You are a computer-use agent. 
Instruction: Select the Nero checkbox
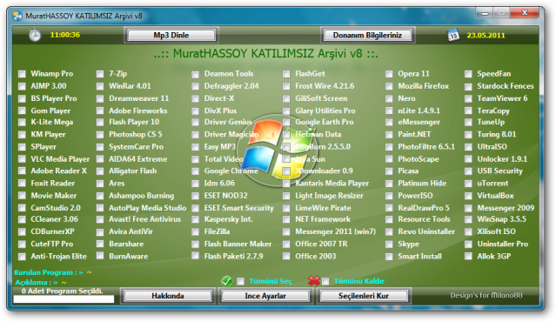pyautogui.click(x=389, y=98)
